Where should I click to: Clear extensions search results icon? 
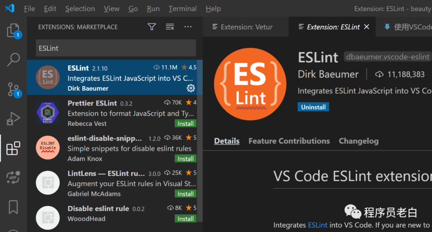coord(170,27)
